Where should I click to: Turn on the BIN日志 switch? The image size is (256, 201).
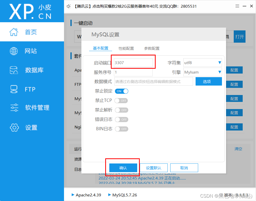pyautogui.click(x=121, y=129)
